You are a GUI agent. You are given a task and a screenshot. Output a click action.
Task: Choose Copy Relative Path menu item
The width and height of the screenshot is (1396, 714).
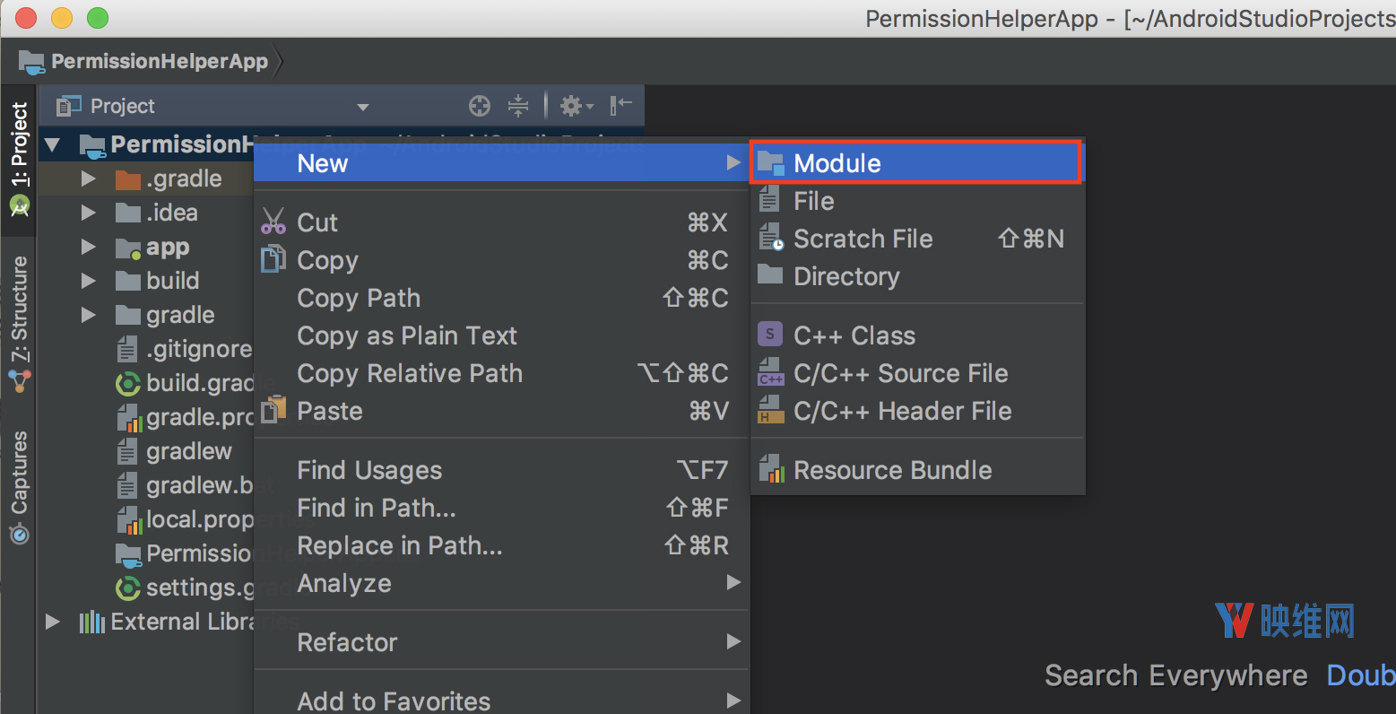[x=410, y=373]
